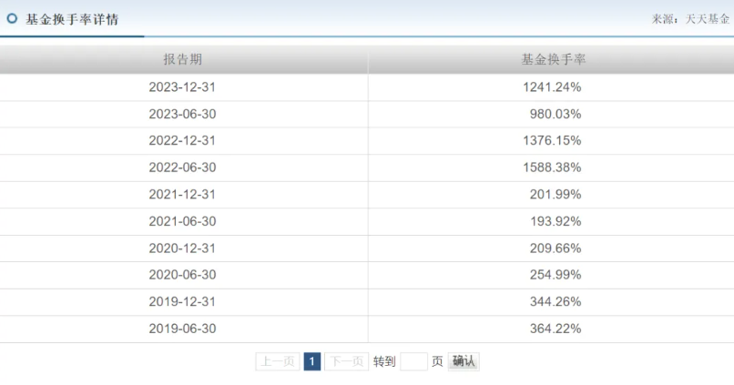This screenshot has width=734, height=385.
Task: Select the 2023-12-31 report date cell
Action: (182, 87)
